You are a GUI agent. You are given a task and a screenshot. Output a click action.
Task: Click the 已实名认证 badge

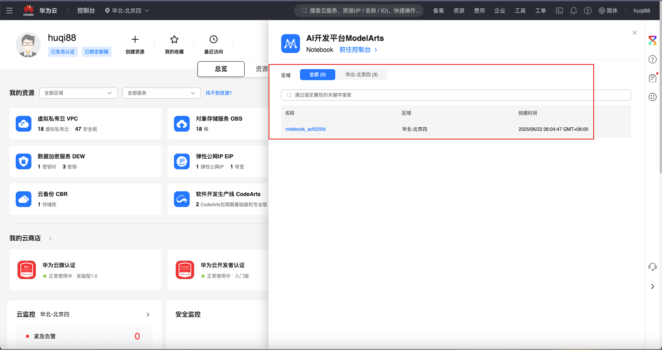pyautogui.click(x=63, y=52)
